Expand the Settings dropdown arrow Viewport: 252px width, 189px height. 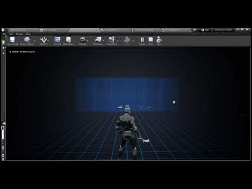tap(88, 41)
